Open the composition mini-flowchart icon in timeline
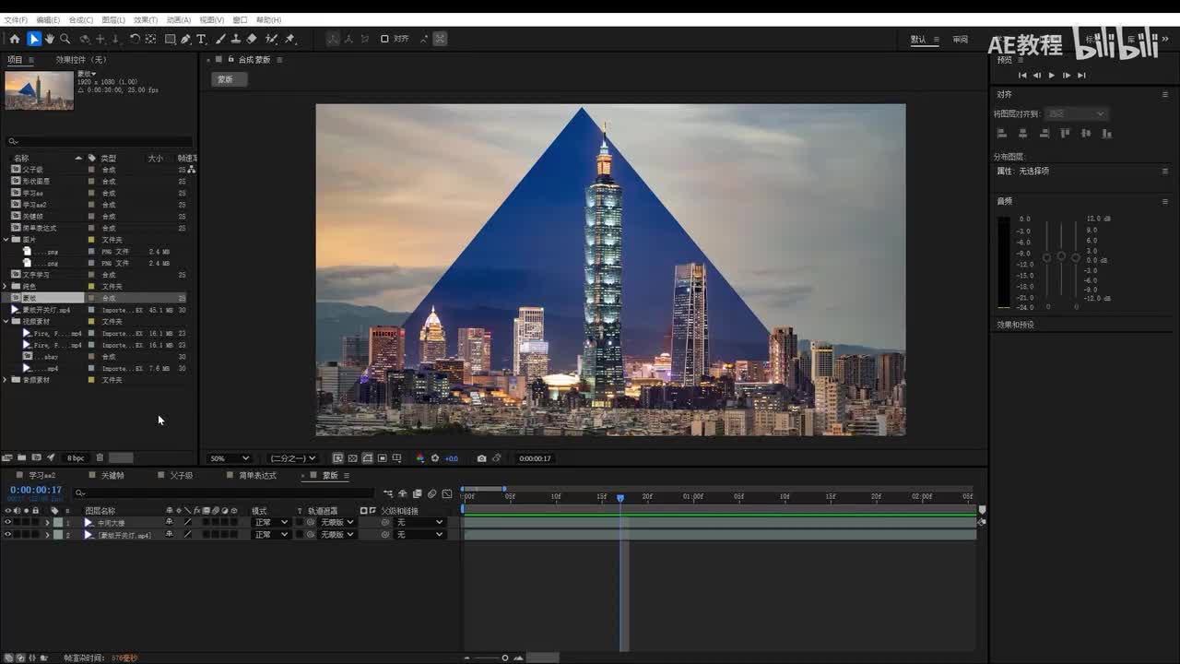The image size is (1180, 664). (x=388, y=494)
